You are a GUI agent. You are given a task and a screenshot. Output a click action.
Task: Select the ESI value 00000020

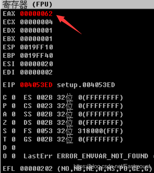(36, 64)
